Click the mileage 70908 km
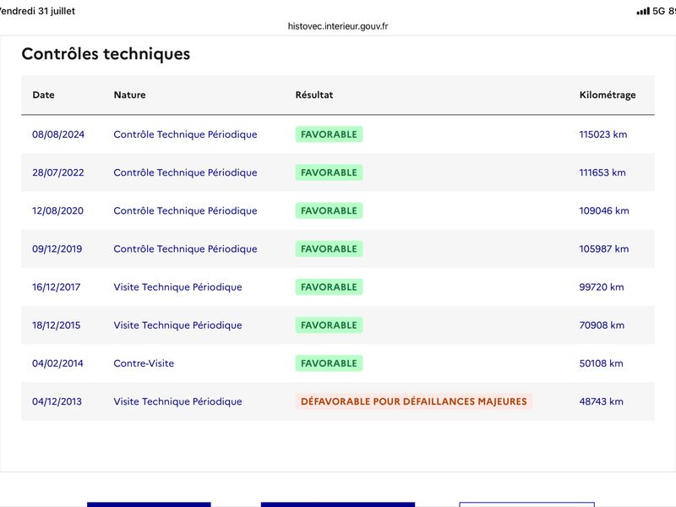This screenshot has height=507, width=676. 602,325
